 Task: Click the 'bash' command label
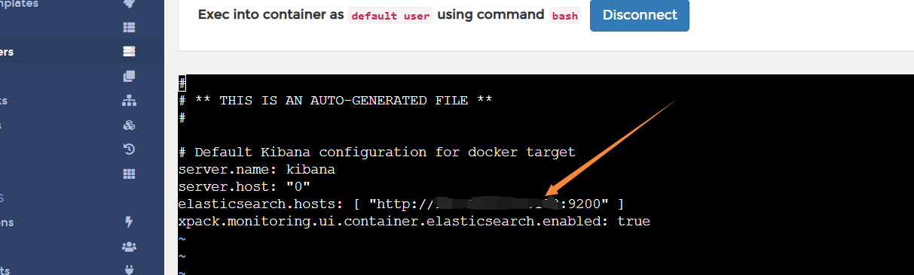tap(565, 15)
